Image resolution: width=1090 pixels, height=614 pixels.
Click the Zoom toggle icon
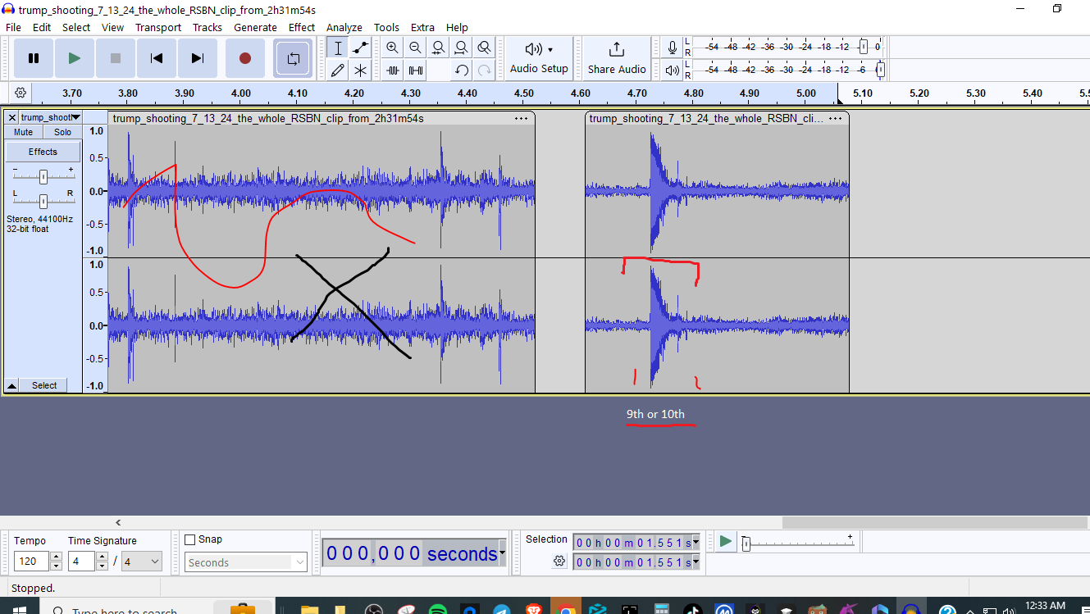click(485, 48)
